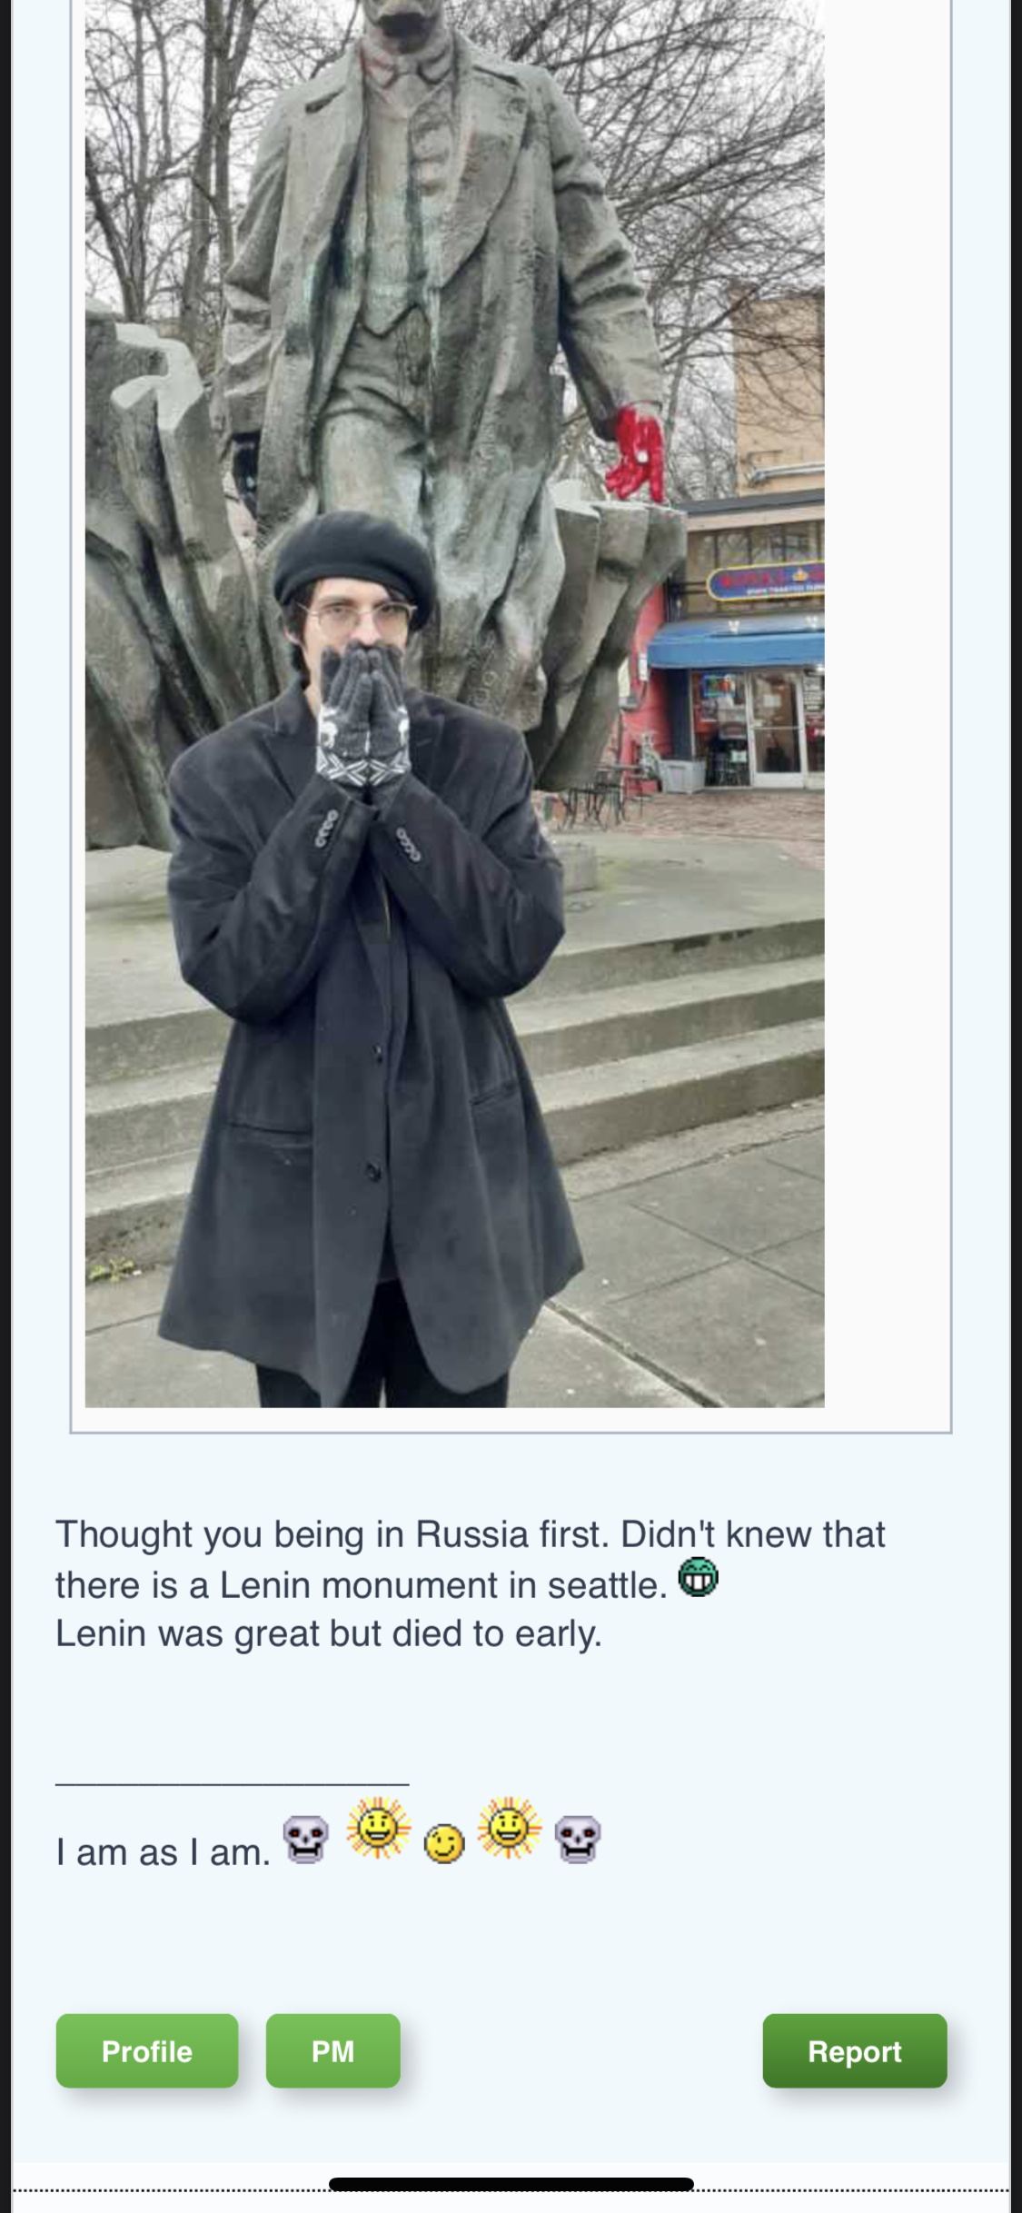
Task: Open the quoted Lenin statue photo
Action: click(455, 703)
